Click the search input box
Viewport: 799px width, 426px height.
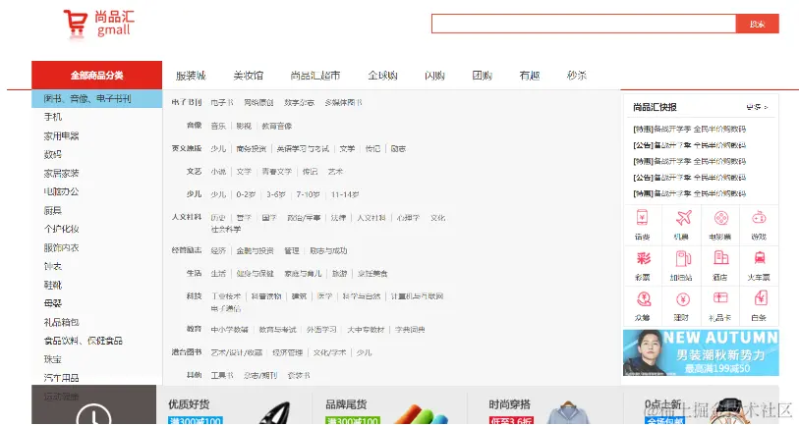coord(584,24)
